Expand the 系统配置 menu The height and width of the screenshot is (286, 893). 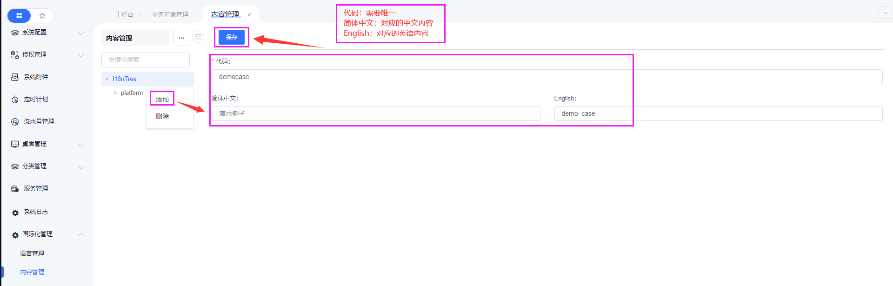tap(81, 33)
